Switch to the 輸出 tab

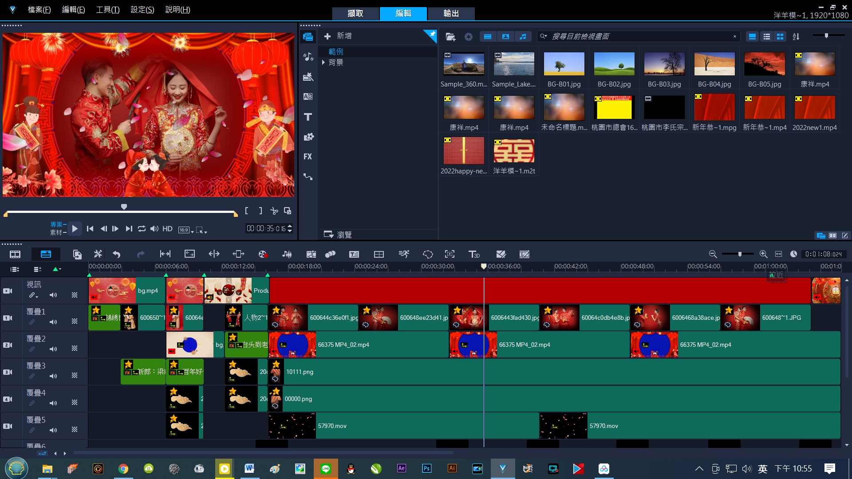pos(451,13)
